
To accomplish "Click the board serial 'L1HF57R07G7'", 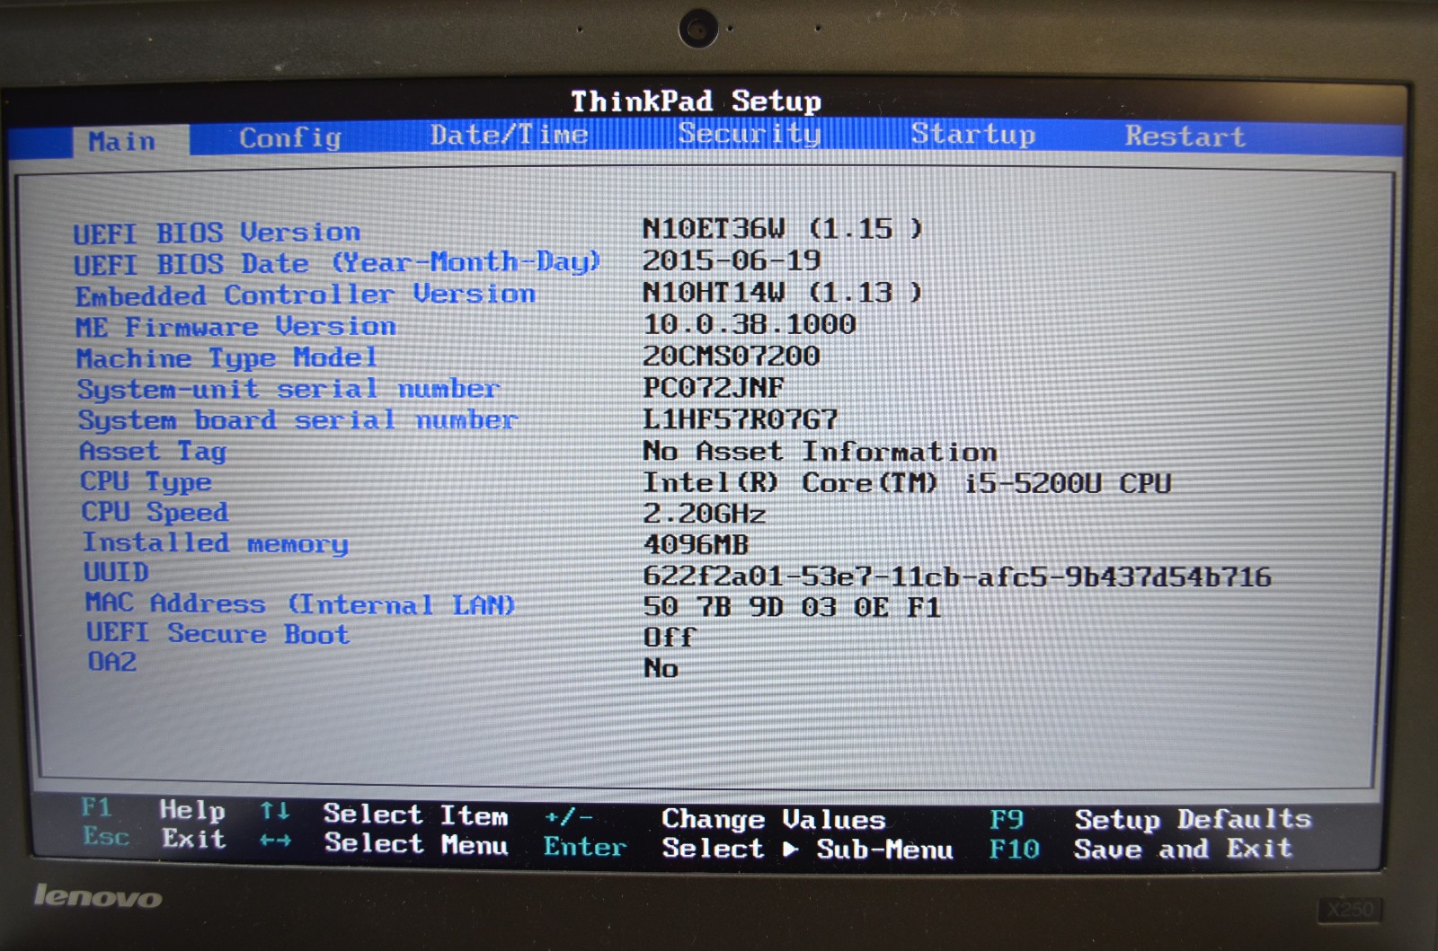I will (741, 419).
